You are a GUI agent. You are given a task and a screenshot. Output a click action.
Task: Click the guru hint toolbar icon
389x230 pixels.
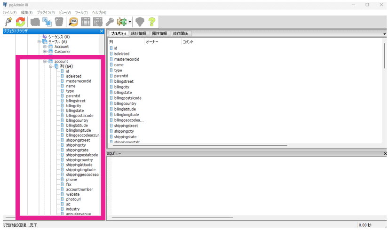[140, 22]
